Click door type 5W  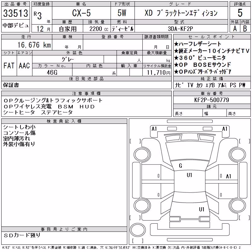point(122,13)
